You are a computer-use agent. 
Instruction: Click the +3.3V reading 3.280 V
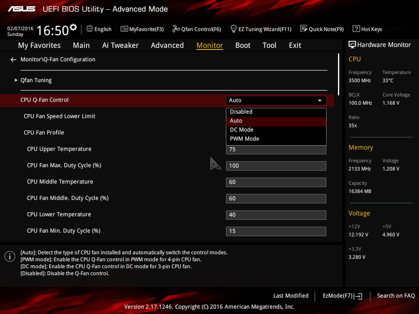point(357,257)
